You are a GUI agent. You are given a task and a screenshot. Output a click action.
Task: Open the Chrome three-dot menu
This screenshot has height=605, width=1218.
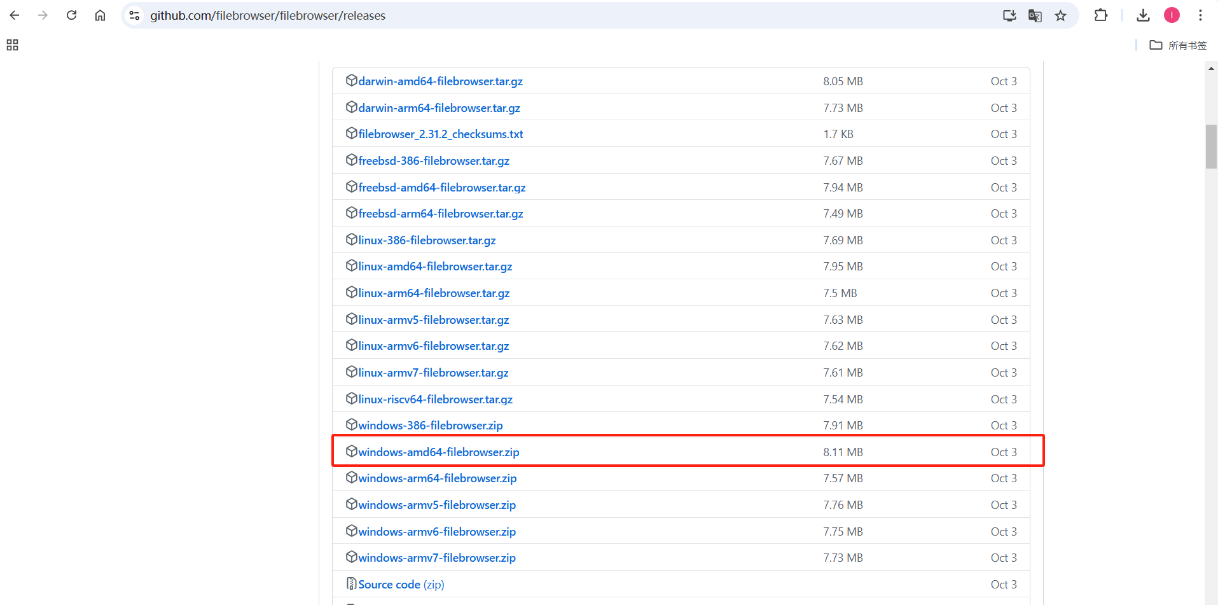(x=1201, y=15)
